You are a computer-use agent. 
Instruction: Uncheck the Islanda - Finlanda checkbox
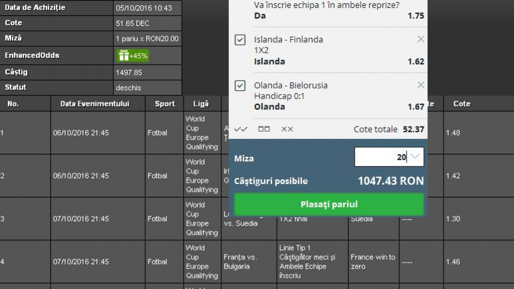coord(240,40)
